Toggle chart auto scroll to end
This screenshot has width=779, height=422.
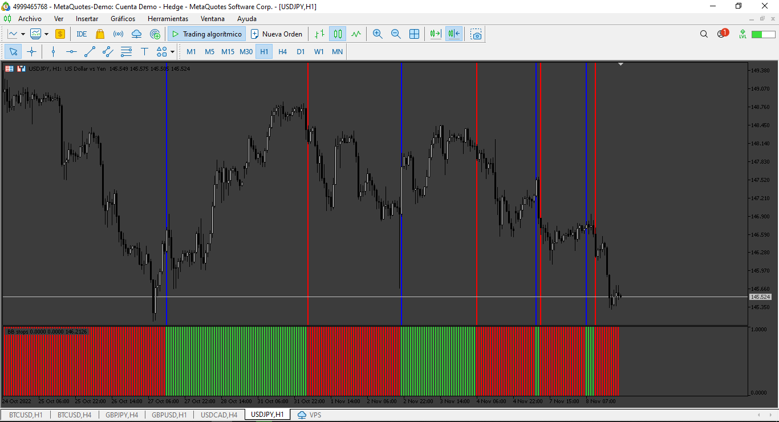[436, 34]
